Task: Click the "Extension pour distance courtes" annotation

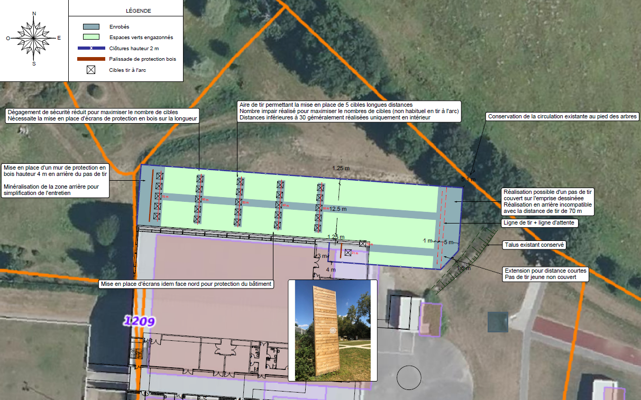Action: coord(545,274)
